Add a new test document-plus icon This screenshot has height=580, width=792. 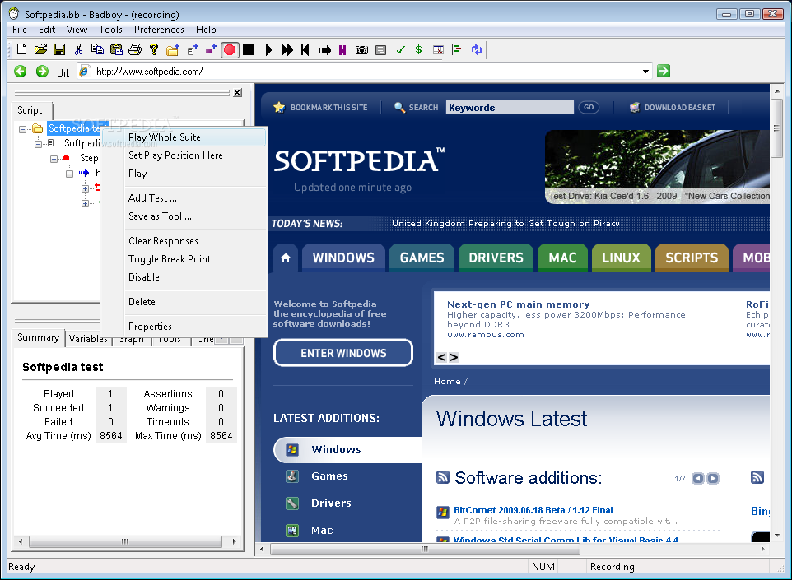[x=192, y=49]
